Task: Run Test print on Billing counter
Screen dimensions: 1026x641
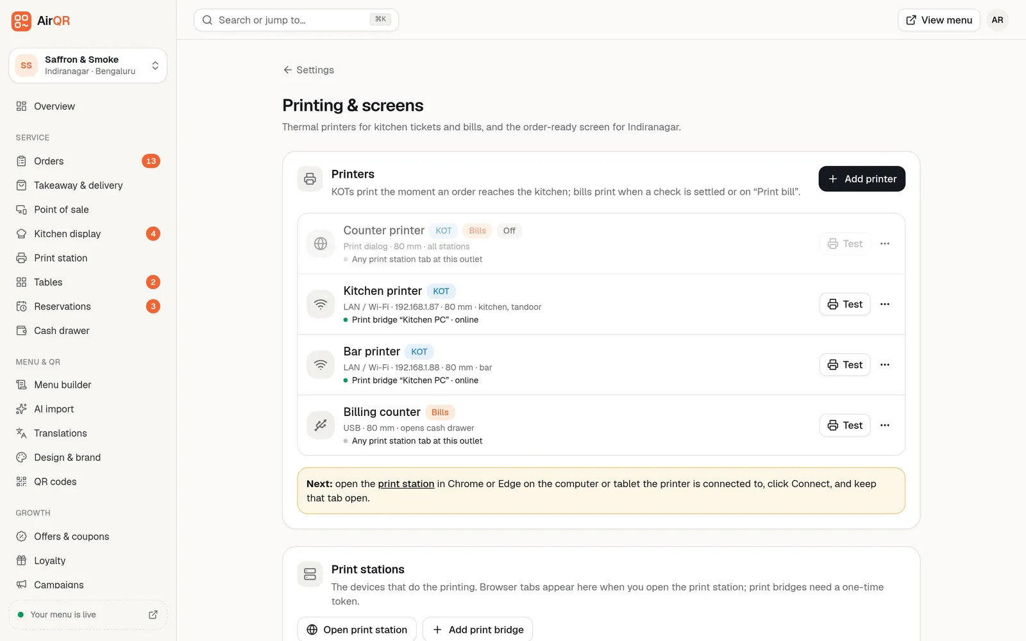Action: pyautogui.click(x=845, y=426)
